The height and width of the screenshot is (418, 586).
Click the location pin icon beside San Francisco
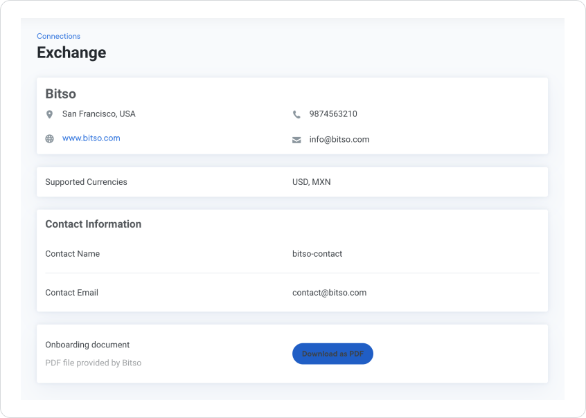click(49, 114)
